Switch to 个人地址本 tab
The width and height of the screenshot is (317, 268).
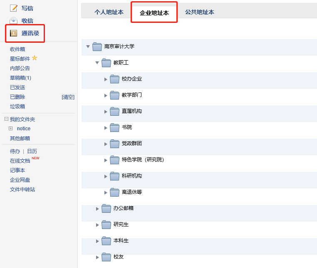point(109,12)
